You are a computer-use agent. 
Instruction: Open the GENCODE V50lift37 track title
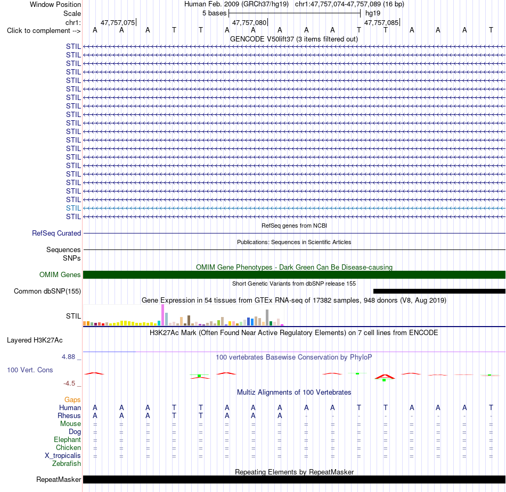tap(293, 39)
